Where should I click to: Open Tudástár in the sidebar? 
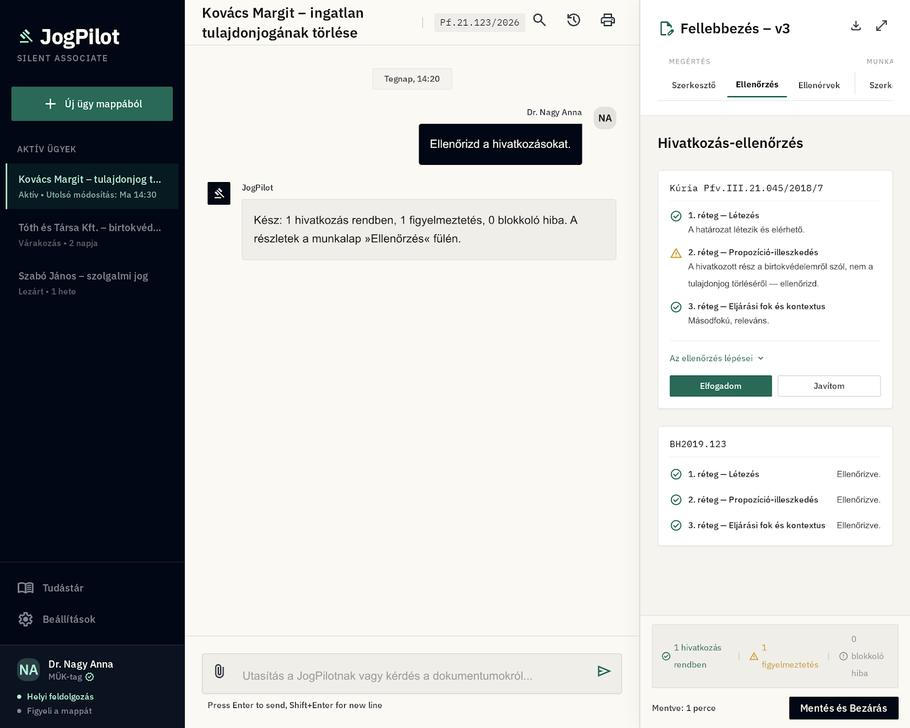(51, 588)
